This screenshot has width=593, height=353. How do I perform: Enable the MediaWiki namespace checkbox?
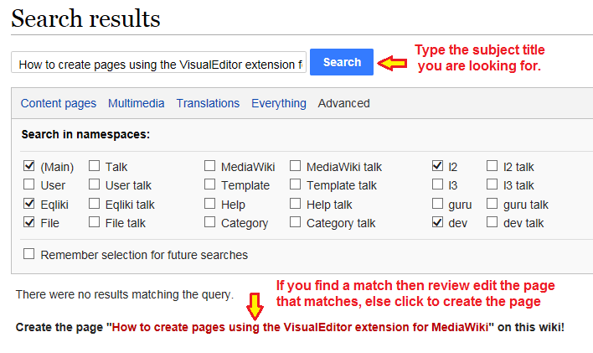click(210, 166)
